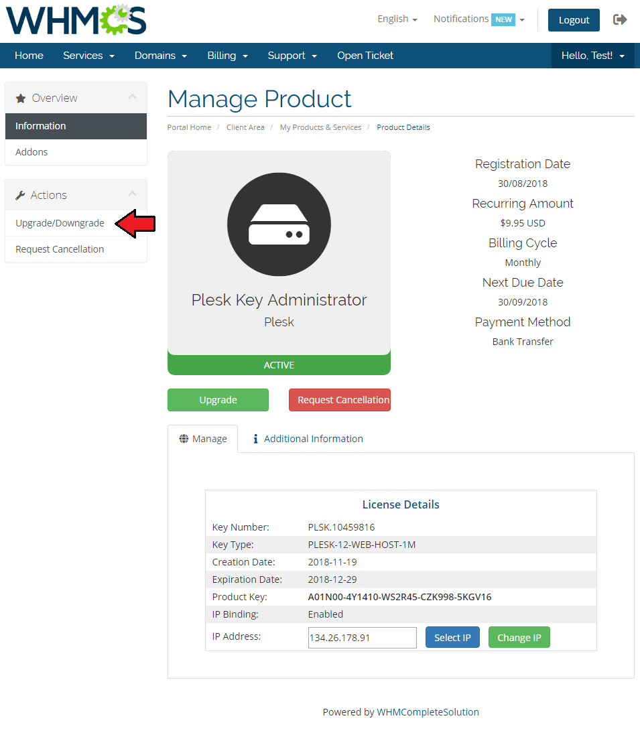Open Request Cancellation in Actions sidebar

click(60, 249)
